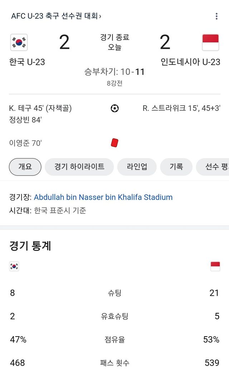Click the red card icon
This screenshot has height=382, width=229.
(x=114, y=143)
